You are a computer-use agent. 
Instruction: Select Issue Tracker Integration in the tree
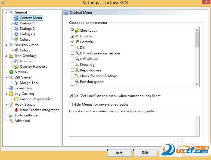pos(40,110)
